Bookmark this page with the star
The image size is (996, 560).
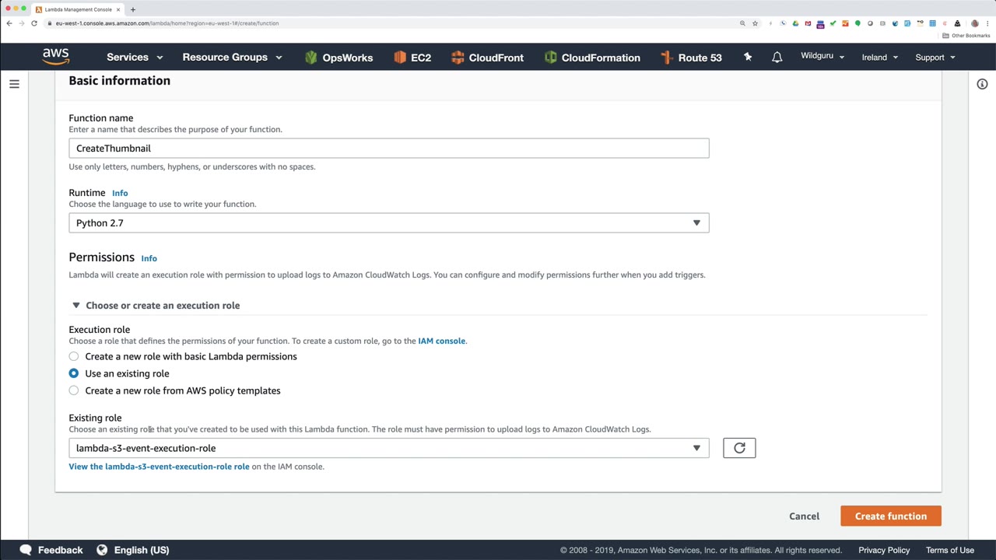click(x=755, y=23)
